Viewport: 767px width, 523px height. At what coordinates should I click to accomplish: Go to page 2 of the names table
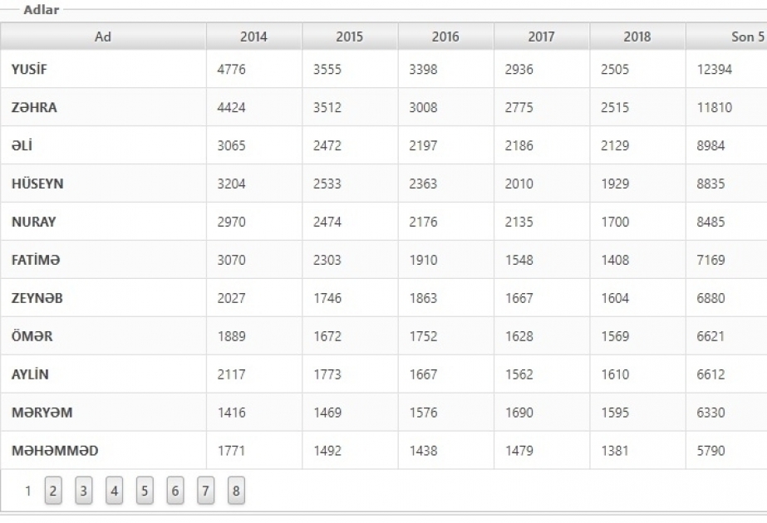pyautogui.click(x=53, y=491)
